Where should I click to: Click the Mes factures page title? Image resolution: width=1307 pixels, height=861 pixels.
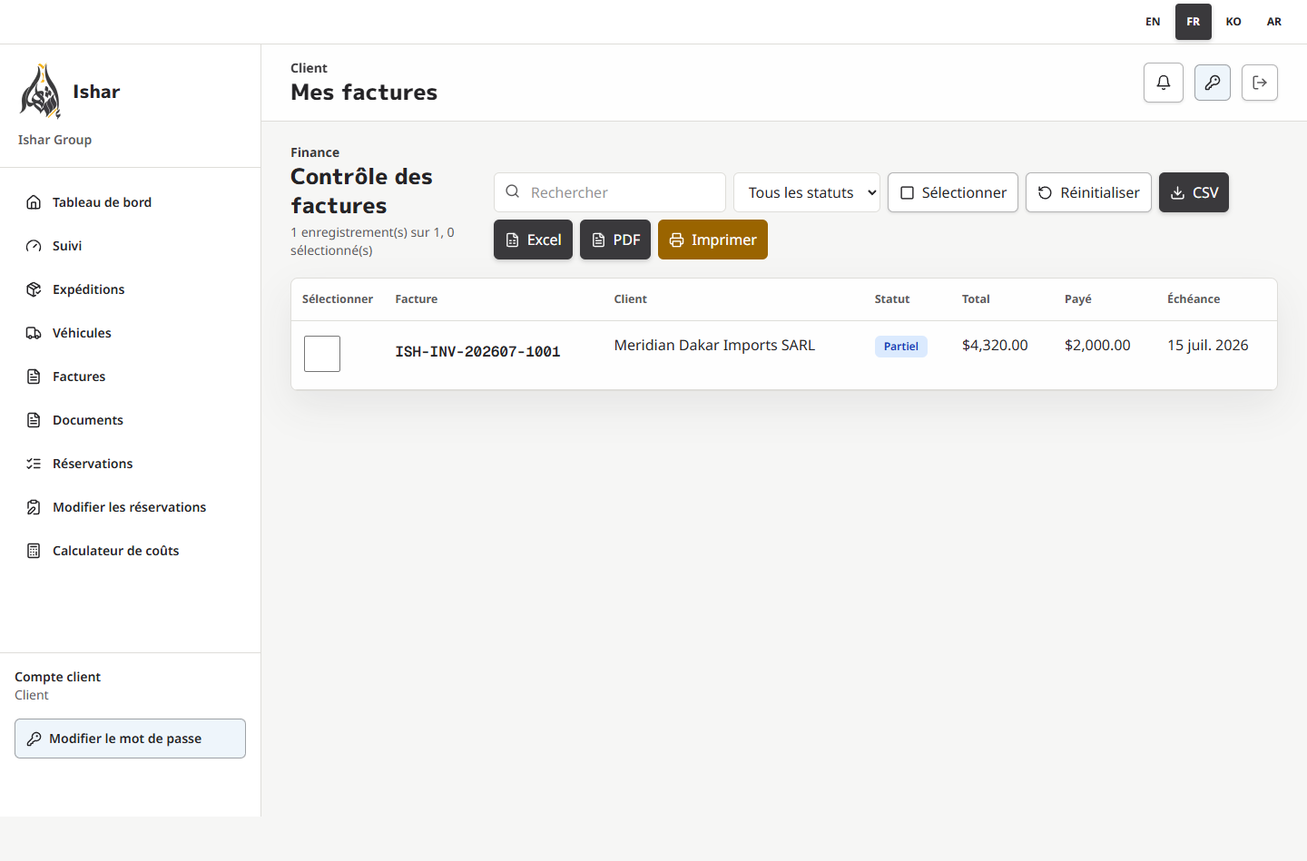point(364,92)
